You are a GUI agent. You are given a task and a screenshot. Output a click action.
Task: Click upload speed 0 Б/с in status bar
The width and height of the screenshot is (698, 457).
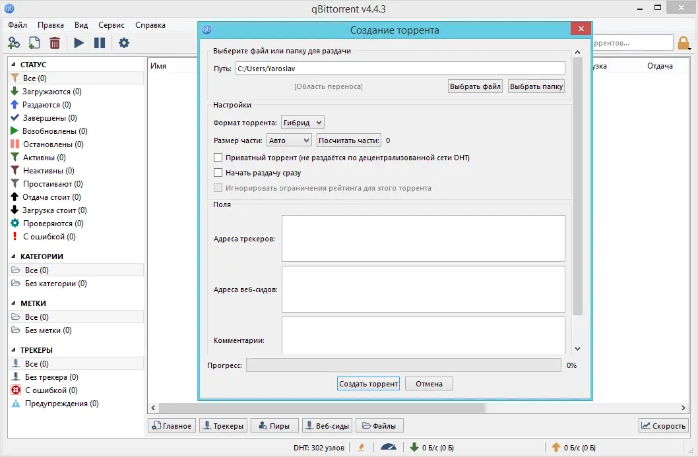click(574, 448)
